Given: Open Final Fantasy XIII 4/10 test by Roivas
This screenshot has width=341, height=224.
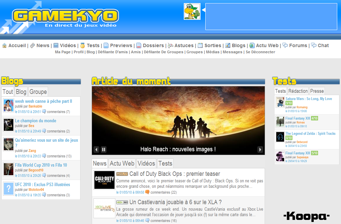Looking at the screenshot, I should pyautogui.click(x=298, y=118).
